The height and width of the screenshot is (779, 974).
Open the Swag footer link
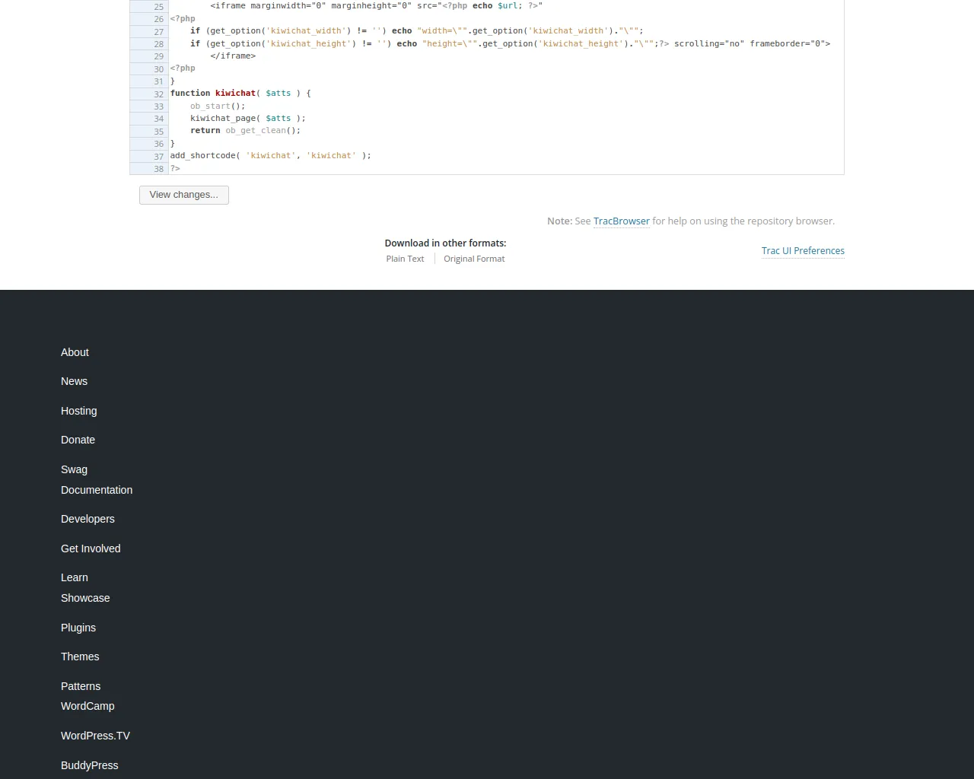(x=74, y=469)
